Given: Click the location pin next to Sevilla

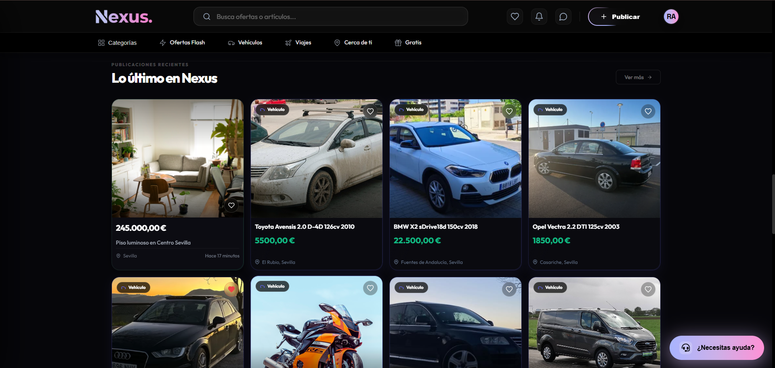Looking at the screenshot, I should coord(118,256).
